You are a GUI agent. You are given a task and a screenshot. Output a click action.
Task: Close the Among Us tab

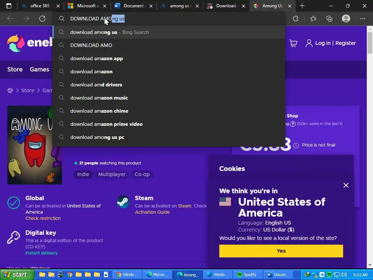(x=290, y=6)
